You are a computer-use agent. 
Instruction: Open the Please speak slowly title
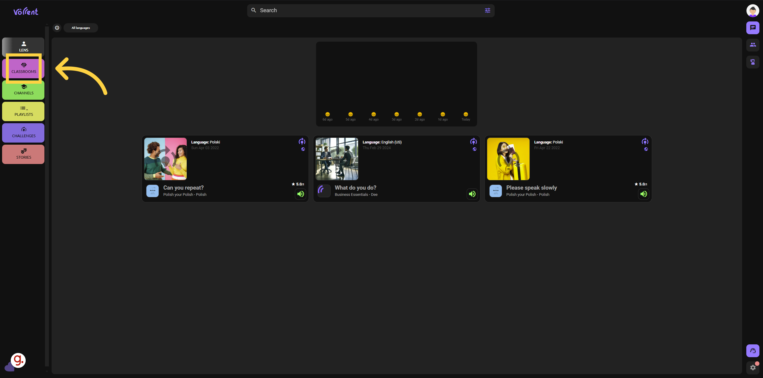[x=531, y=188]
